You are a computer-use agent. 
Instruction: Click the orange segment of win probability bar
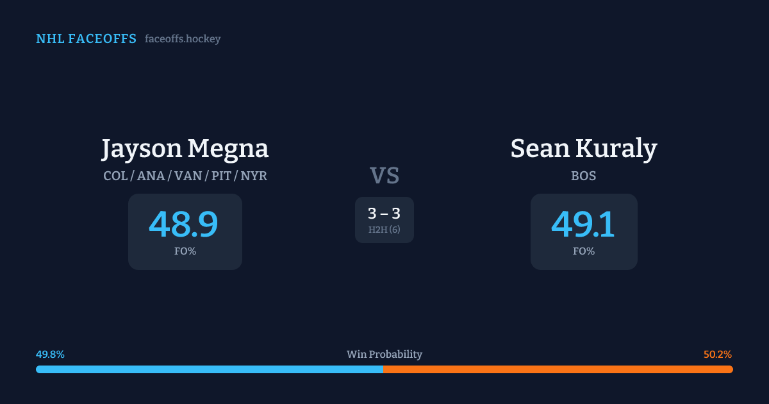tap(558, 369)
